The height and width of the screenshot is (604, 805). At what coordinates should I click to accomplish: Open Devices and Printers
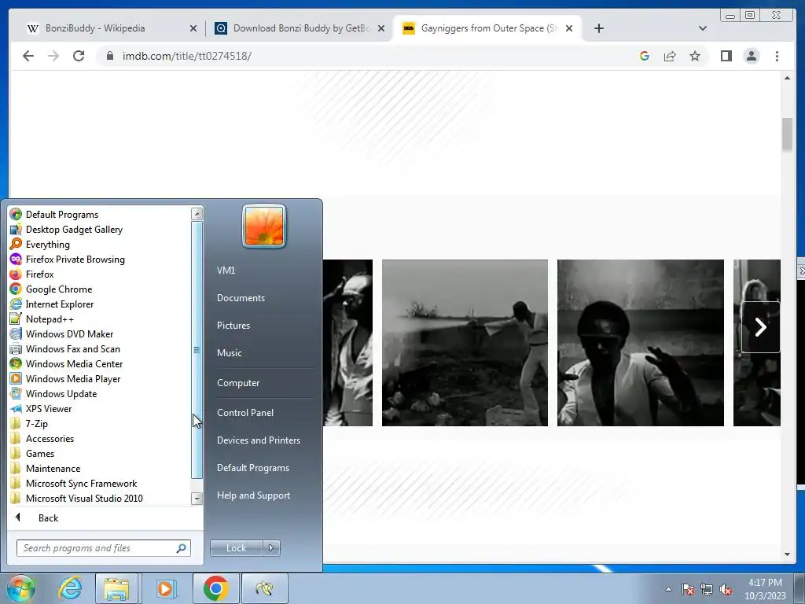click(258, 440)
